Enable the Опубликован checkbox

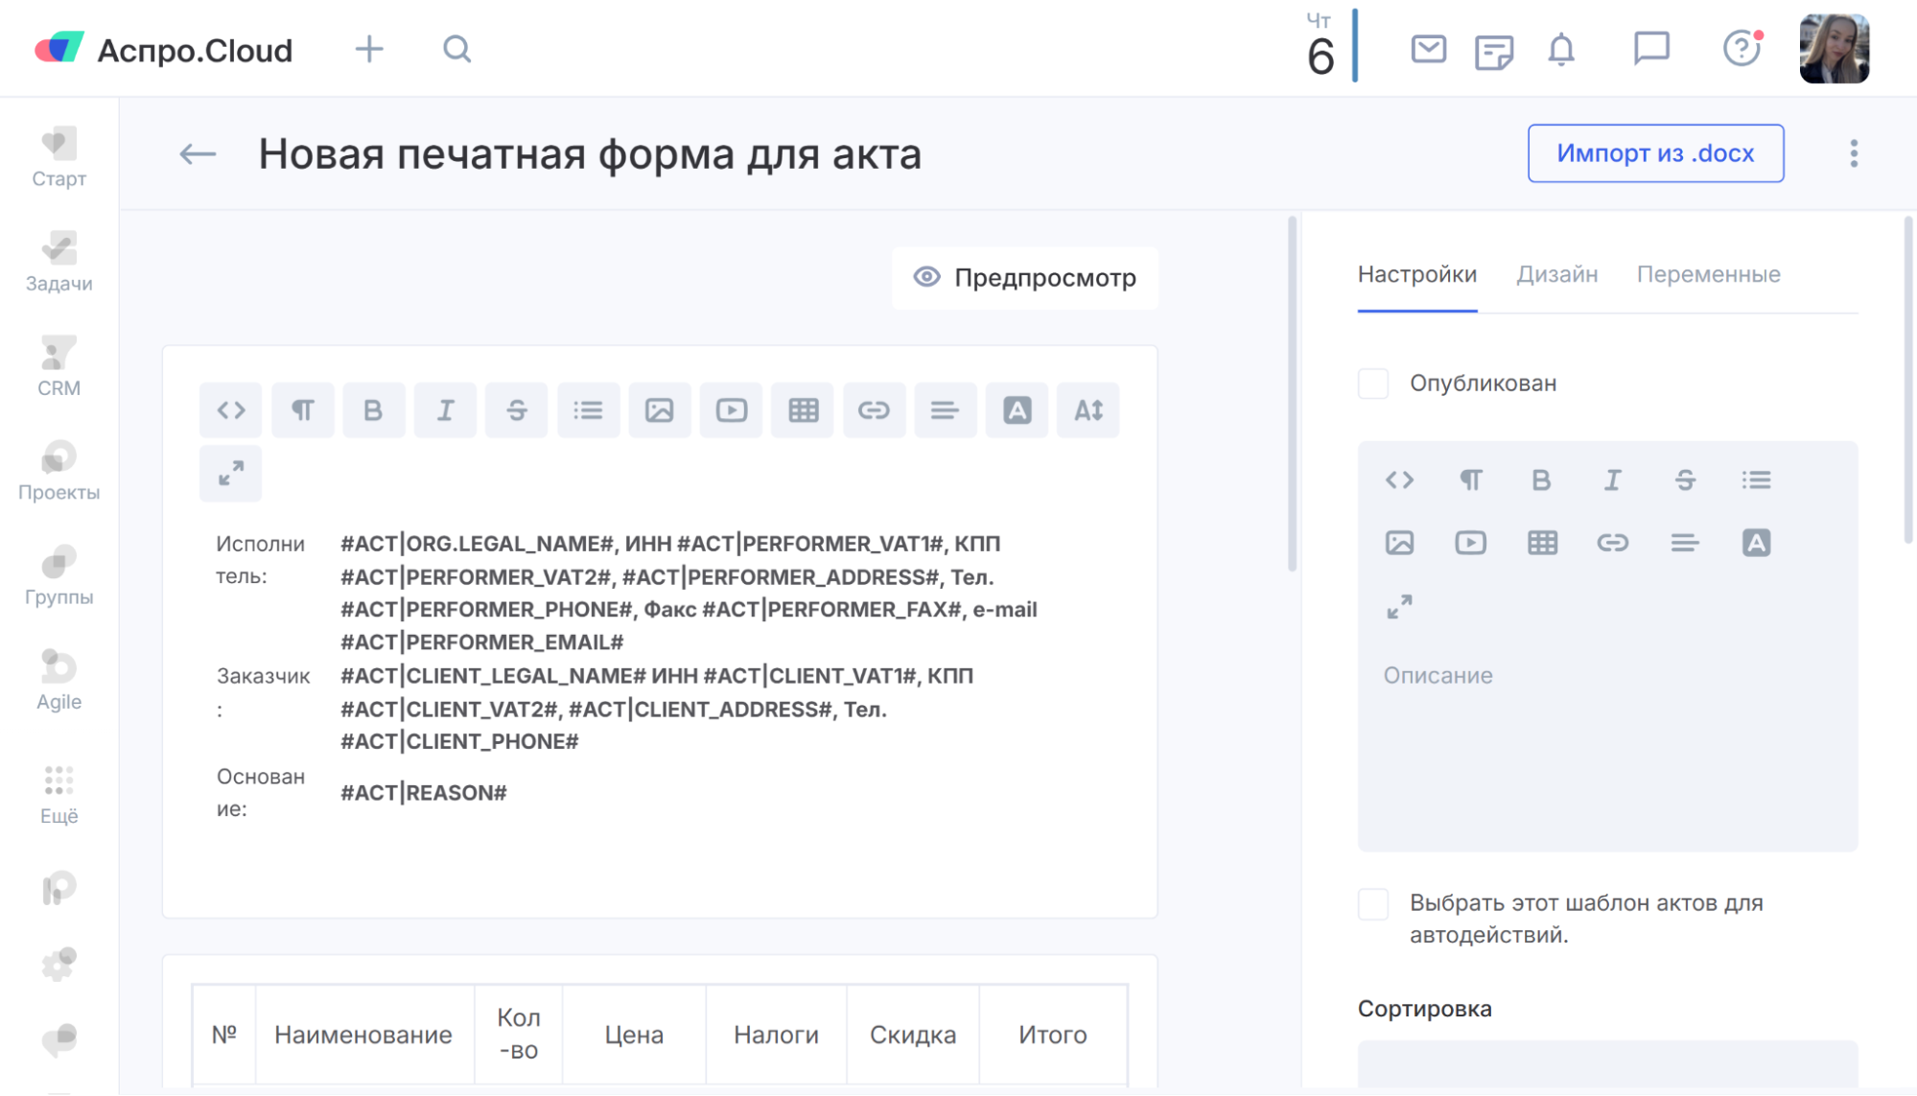pyautogui.click(x=1373, y=384)
